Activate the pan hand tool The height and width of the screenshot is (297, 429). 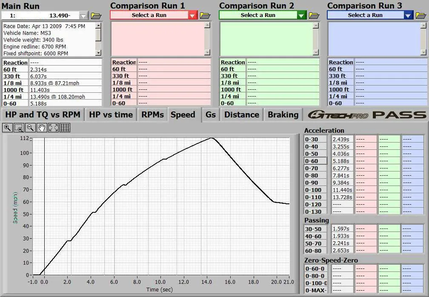click(x=42, y=127)
